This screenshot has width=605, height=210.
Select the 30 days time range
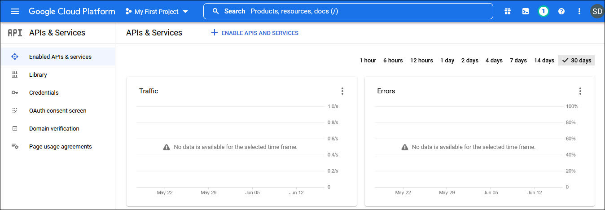576,60
